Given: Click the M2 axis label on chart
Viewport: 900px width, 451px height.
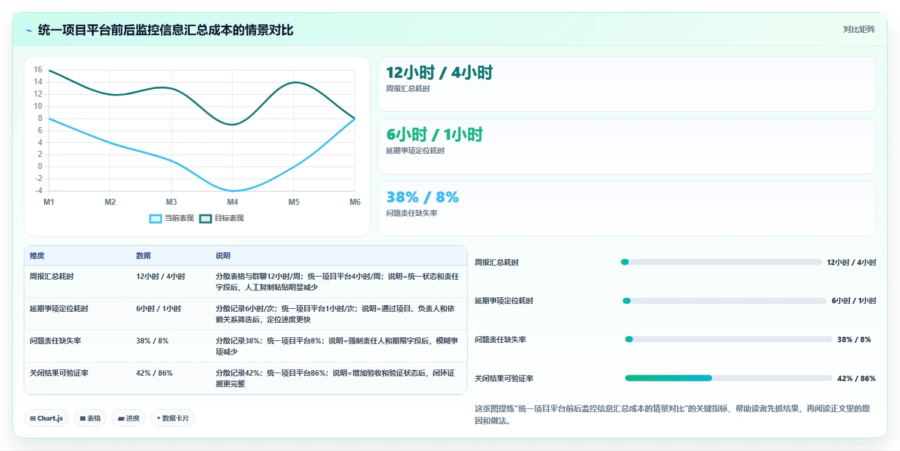Looking at the screenshot, I should [x=110, y=202].
